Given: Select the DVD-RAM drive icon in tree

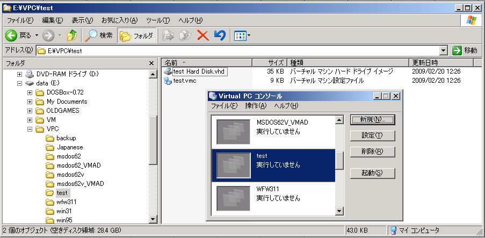Looking at the screenshot, I should 30,74.
